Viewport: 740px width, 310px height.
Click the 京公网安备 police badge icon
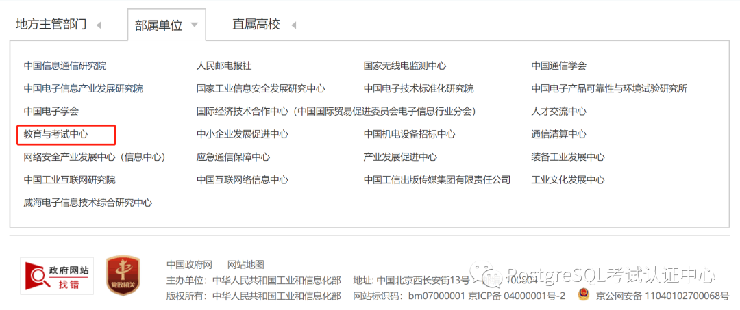tap(583, 296)
